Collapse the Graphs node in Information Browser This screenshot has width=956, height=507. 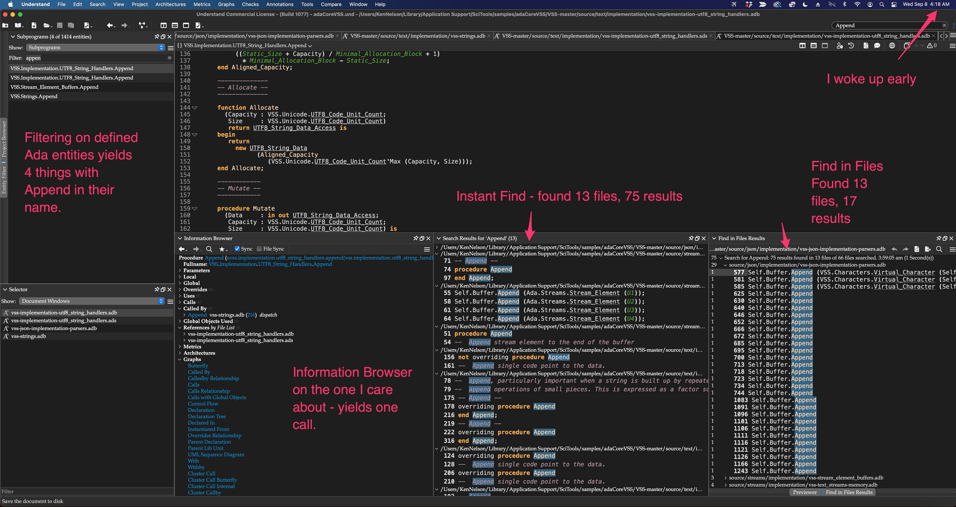pos(180,359)
